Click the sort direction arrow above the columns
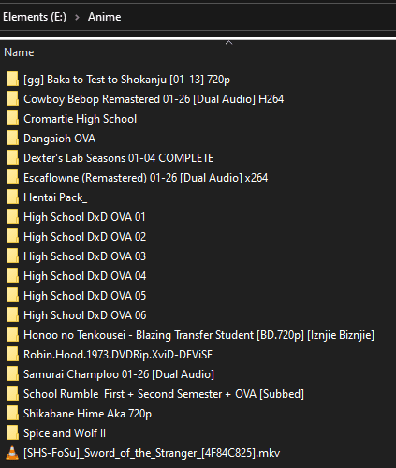 click(x=229, y=42)
